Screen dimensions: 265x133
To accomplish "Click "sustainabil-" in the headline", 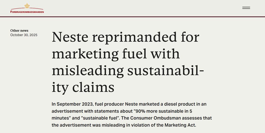I will (165, 70).
